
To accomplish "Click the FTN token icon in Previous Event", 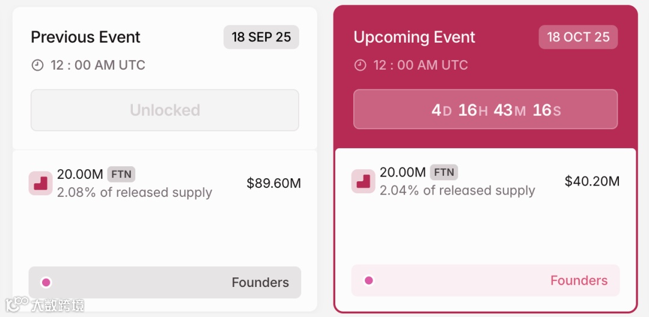I will (x=41, y=183).
